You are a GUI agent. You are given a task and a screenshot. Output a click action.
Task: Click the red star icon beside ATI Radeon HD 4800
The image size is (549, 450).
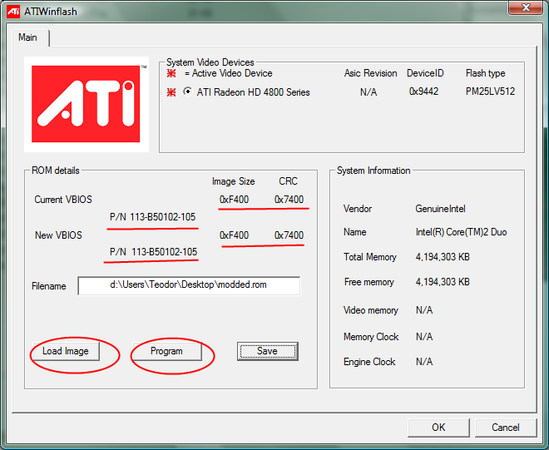tap(171, 92)
